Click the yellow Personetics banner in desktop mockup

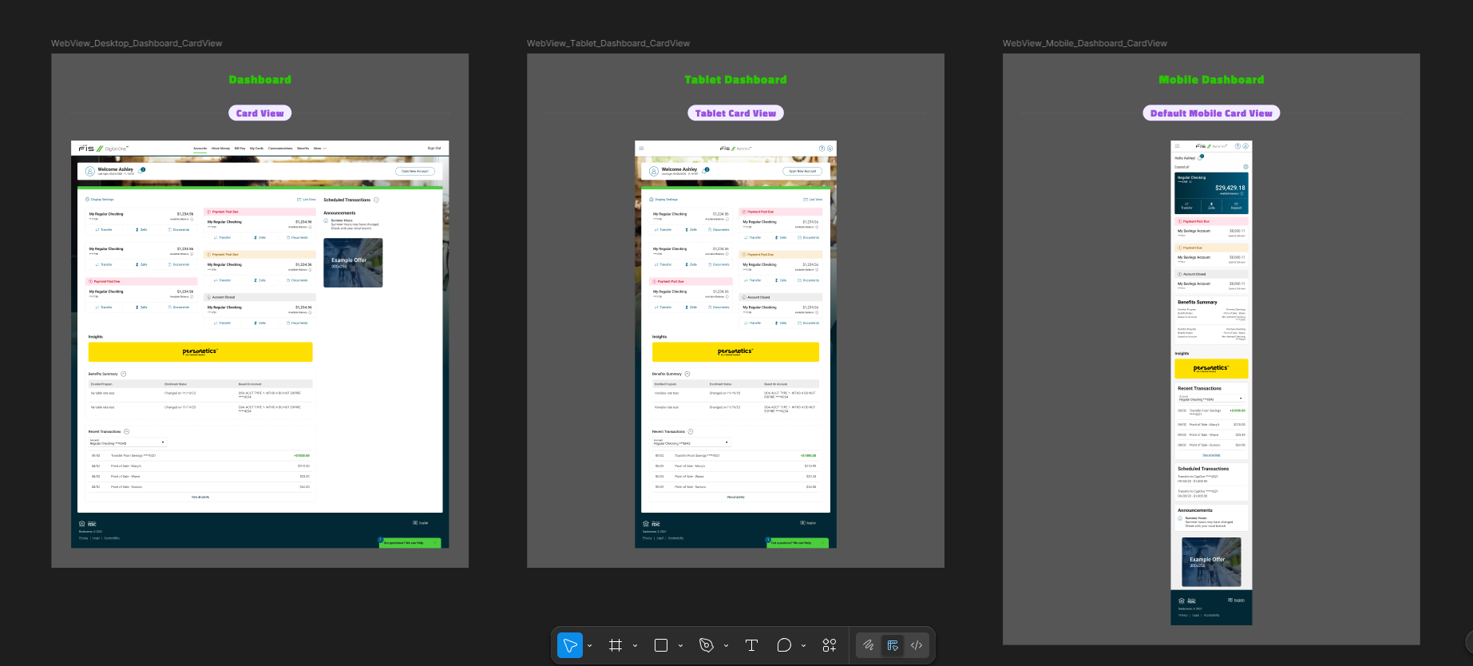pyautogui.click(x=200, y=352)
